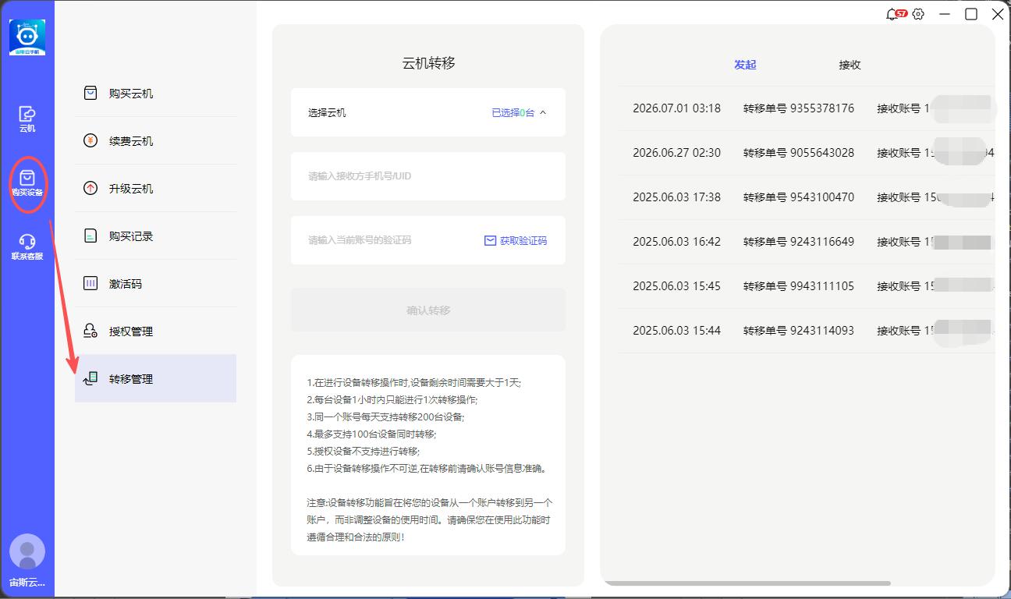The image size is (1011, 599).
Task: Click the 升级云机 upward arrow icon
Action: point(90,188)
